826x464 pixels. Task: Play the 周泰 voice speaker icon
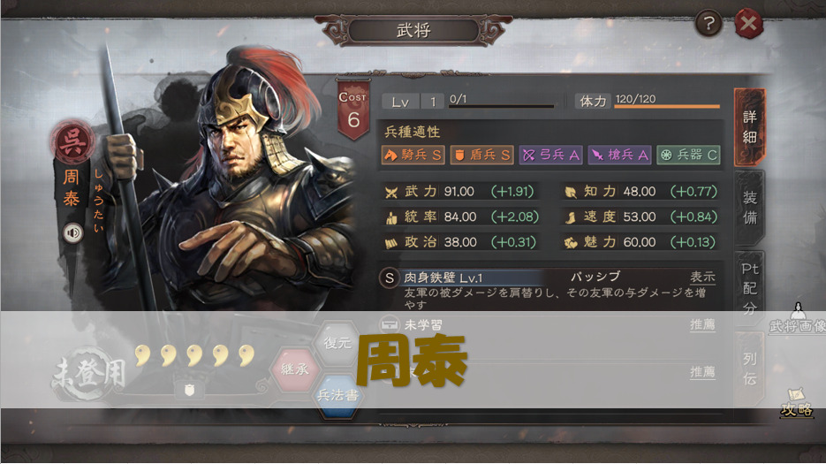coord(73,232)
